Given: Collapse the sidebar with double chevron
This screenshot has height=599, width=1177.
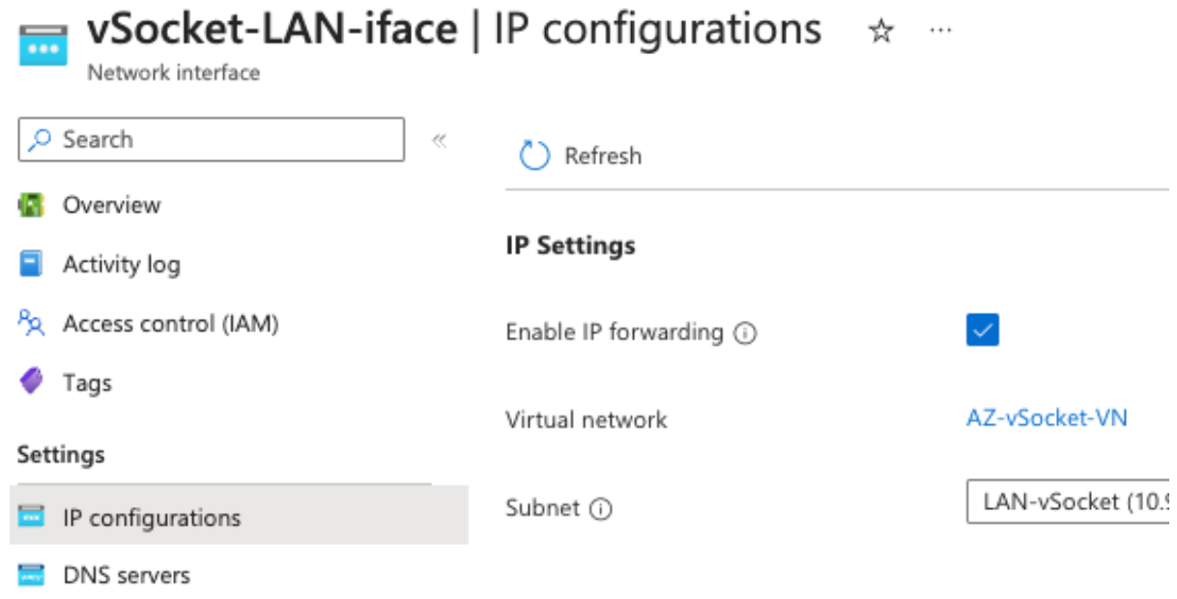Looking at the screenshot, I should [x=440, y=140].
